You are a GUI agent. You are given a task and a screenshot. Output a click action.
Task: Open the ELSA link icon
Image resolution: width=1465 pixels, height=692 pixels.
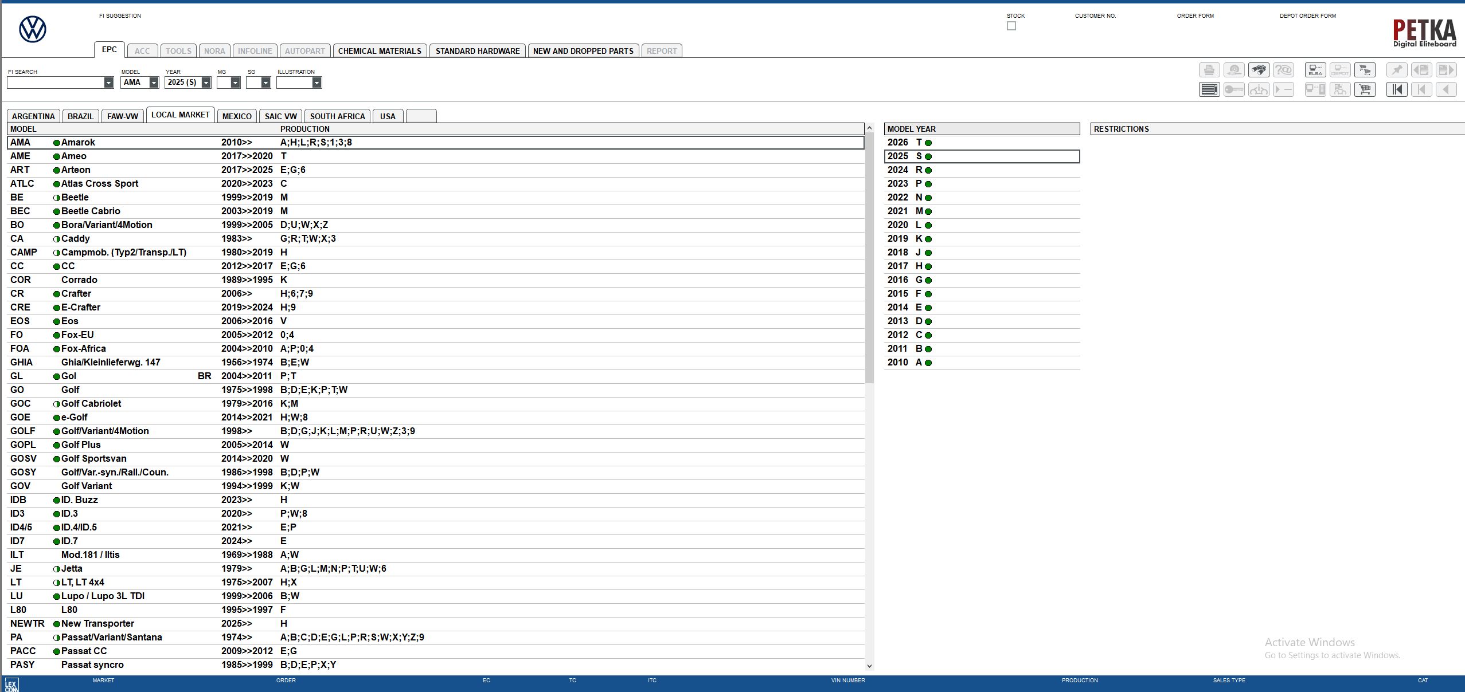tap(1315, 70)
